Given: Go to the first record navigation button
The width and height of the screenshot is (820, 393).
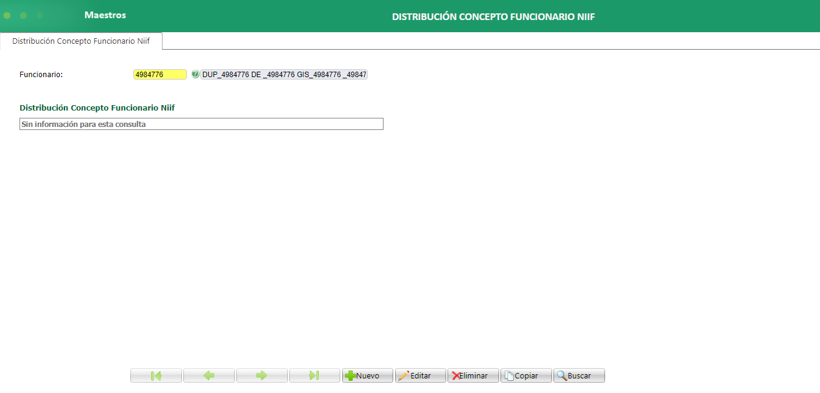Looking at the screenshot, I should [156, 375].
